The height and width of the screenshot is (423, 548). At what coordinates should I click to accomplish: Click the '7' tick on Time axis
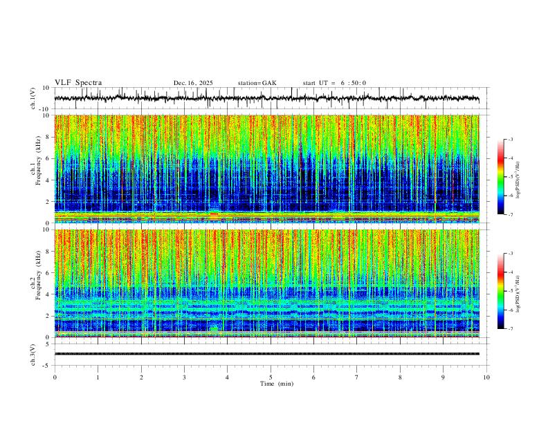point(357,377)
